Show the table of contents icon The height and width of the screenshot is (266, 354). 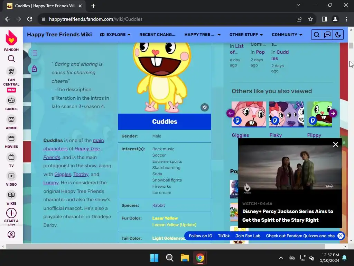[34, 53]
